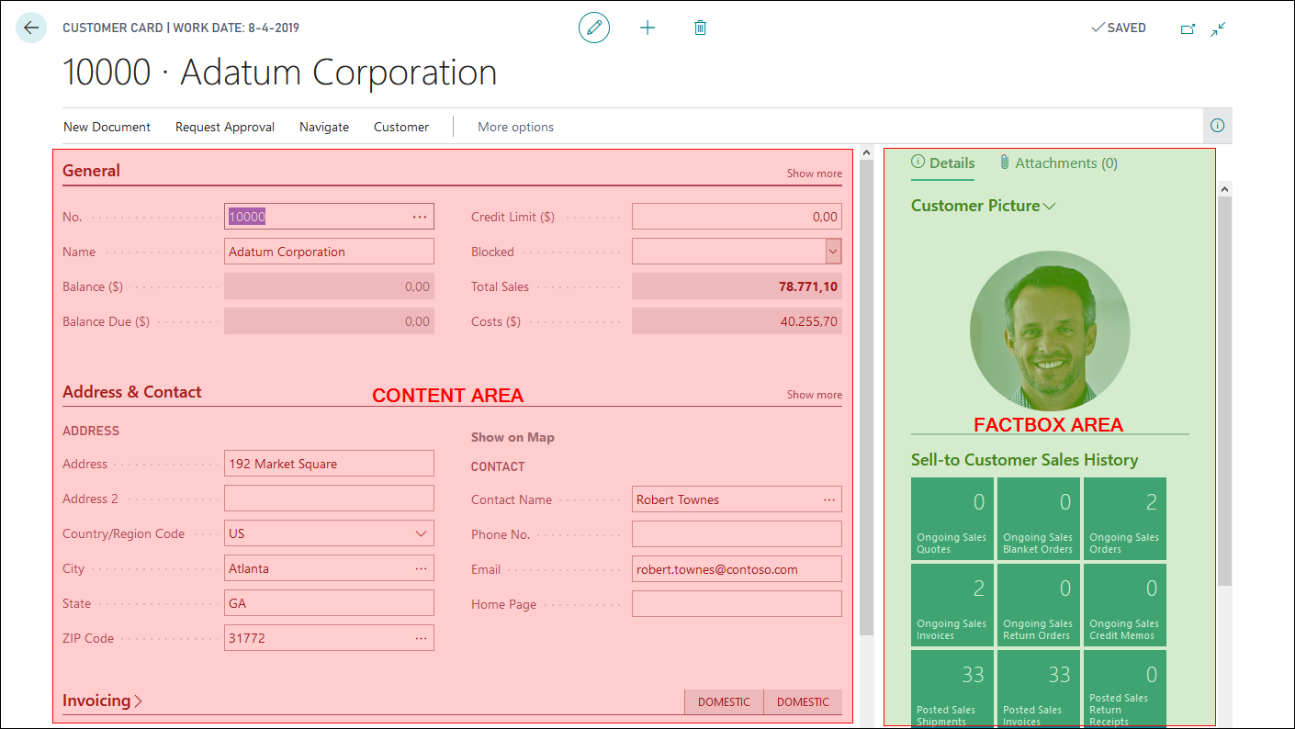Expand the Invoicing section
The height and width of the screenshot is (729, 1295).
point(102,701)
